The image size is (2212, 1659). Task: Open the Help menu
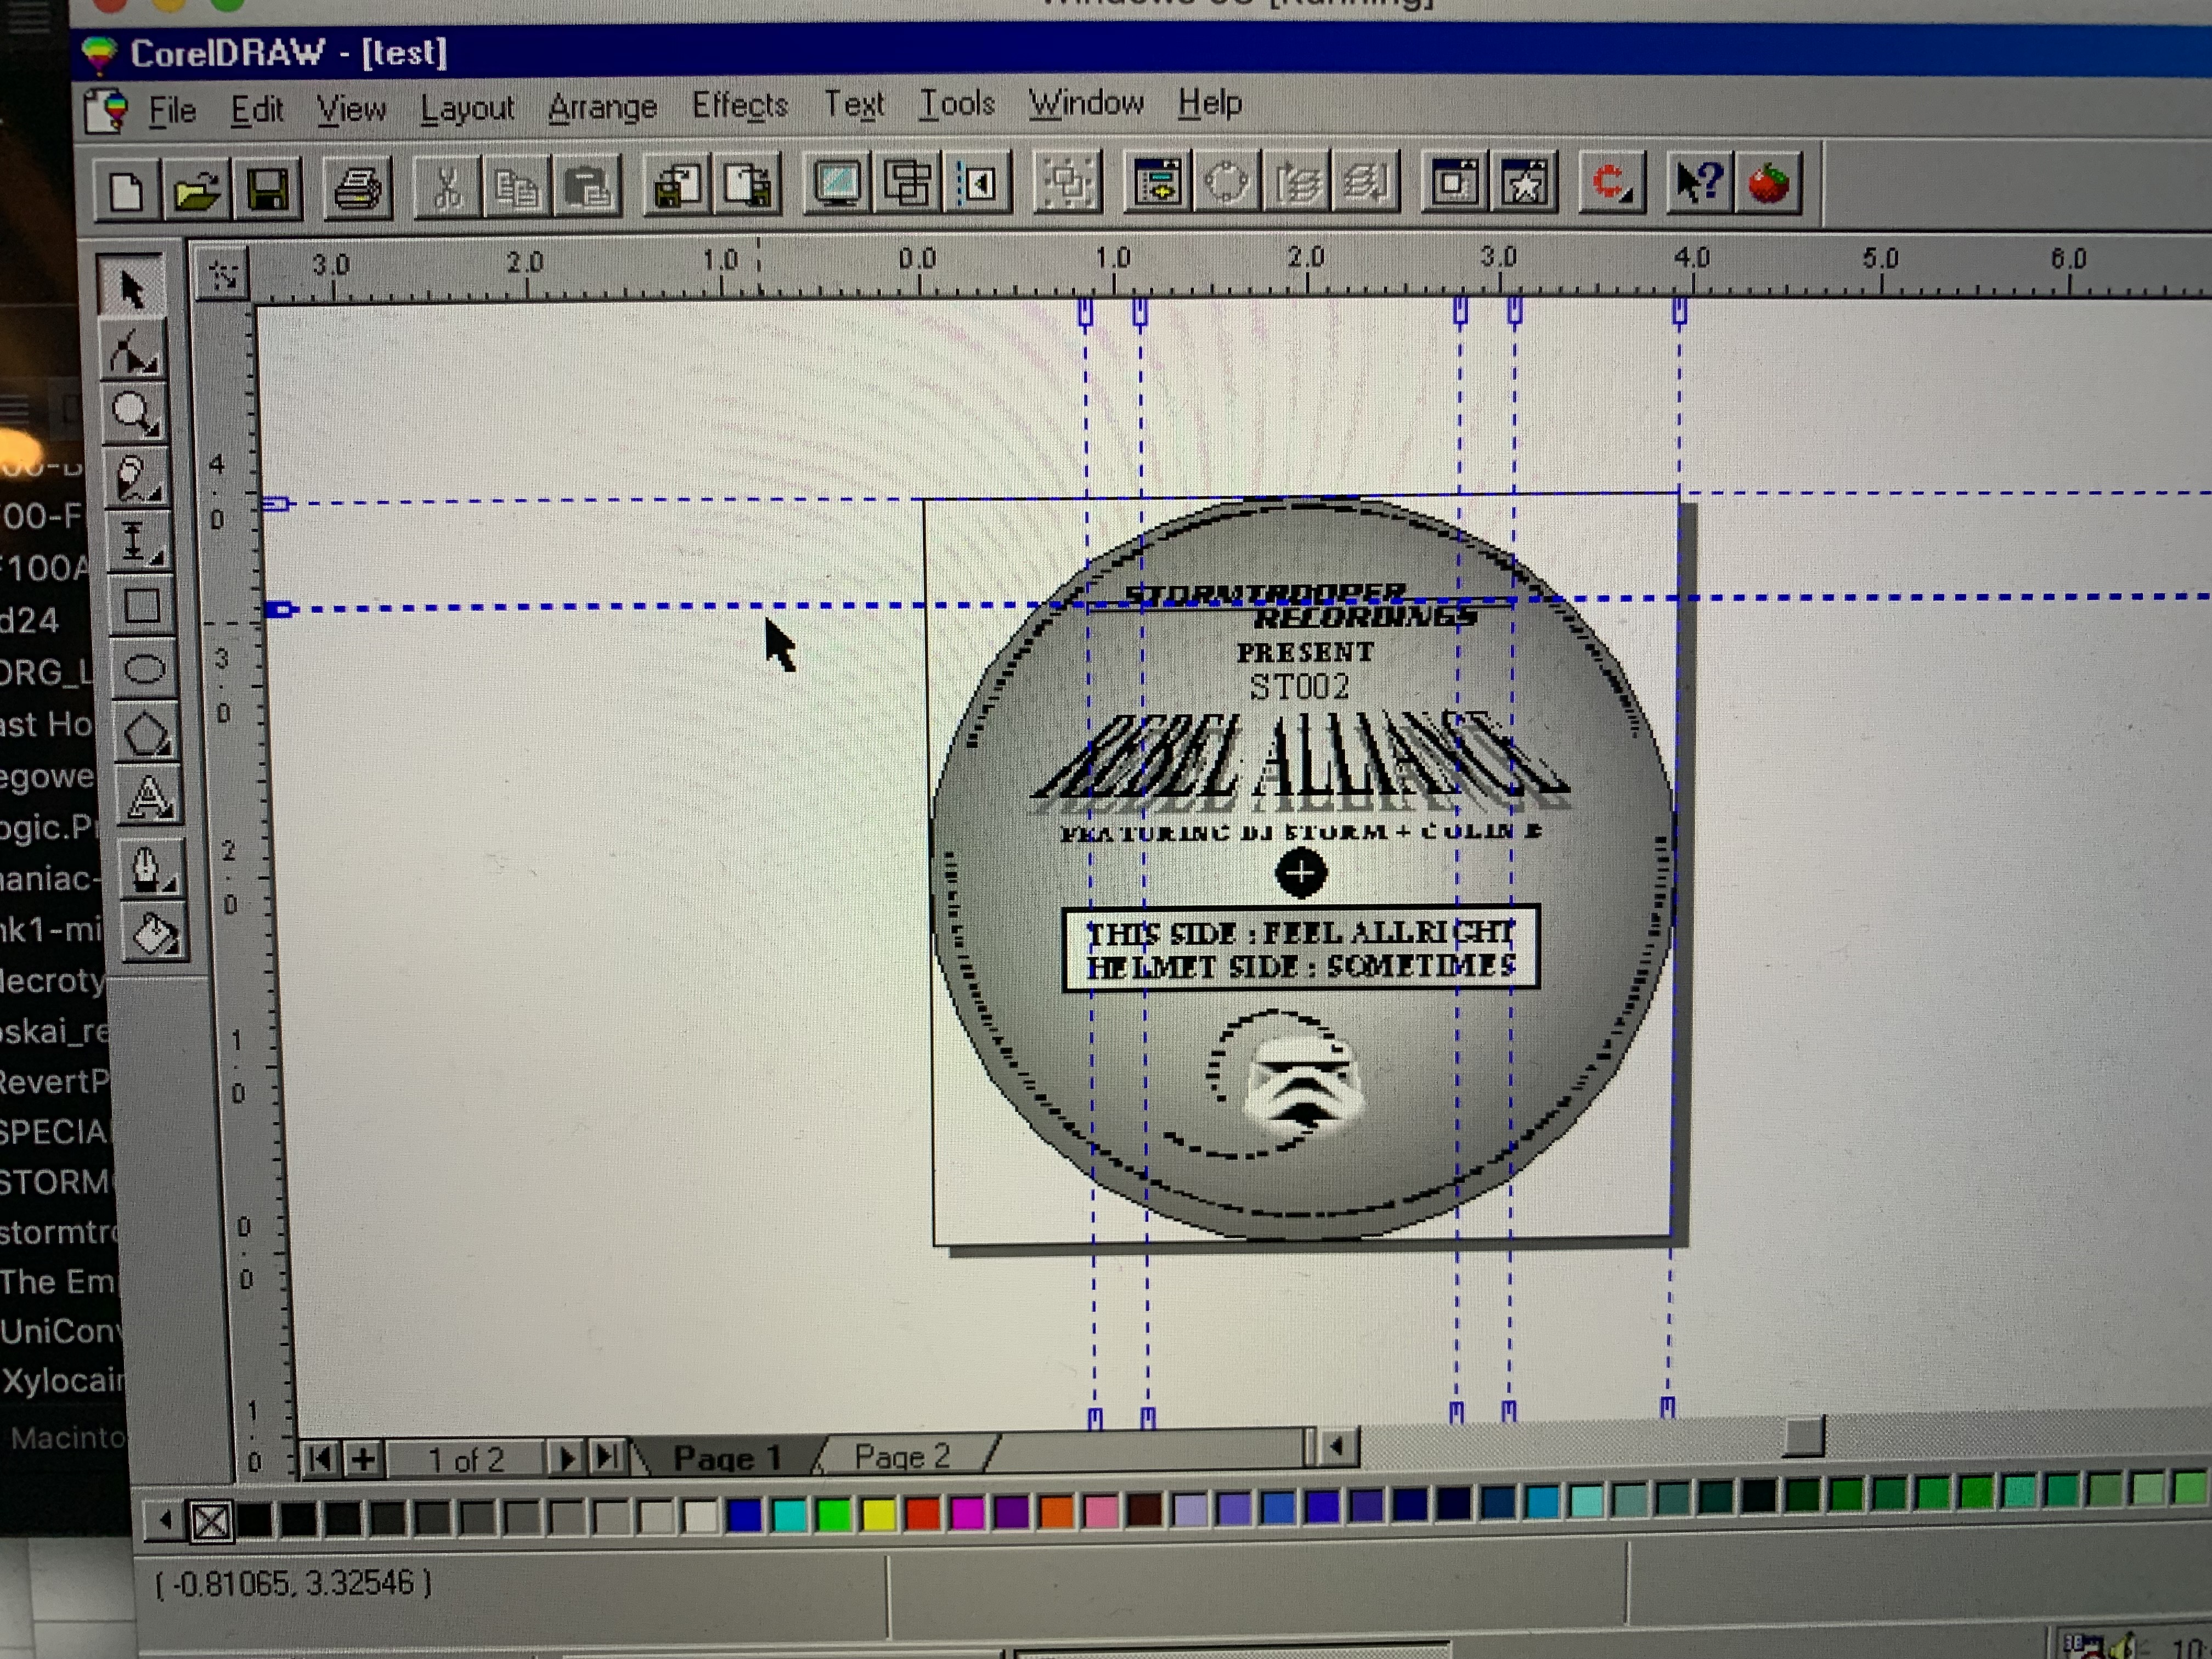click(1210, 102)
